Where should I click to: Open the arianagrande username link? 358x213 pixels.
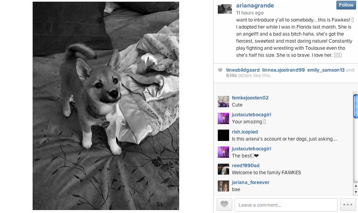click(x=255, y=5)
